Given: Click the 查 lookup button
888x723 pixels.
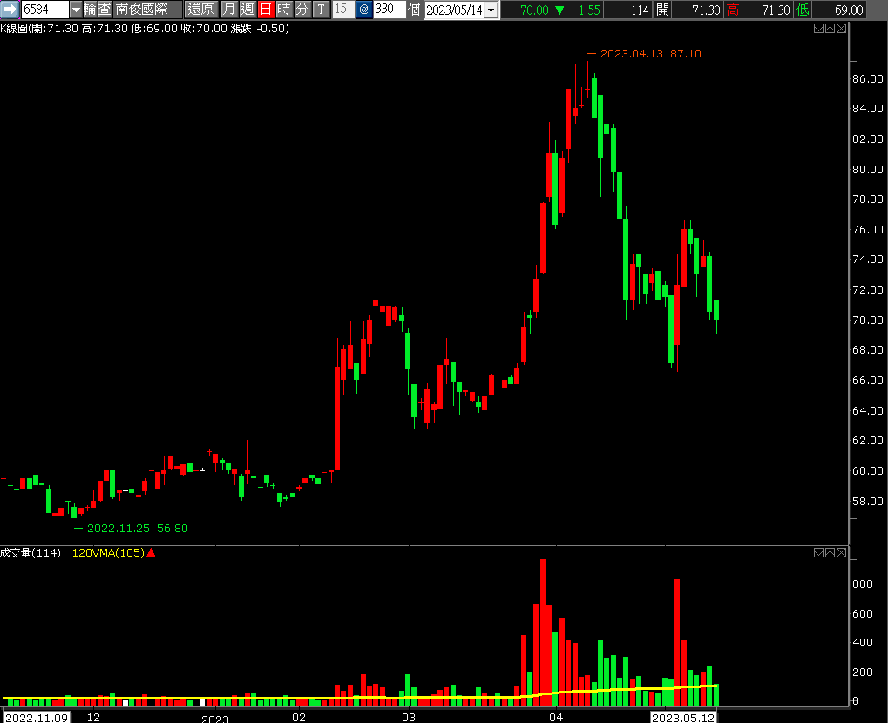Looking at the screenshot, I should point(105,9).
